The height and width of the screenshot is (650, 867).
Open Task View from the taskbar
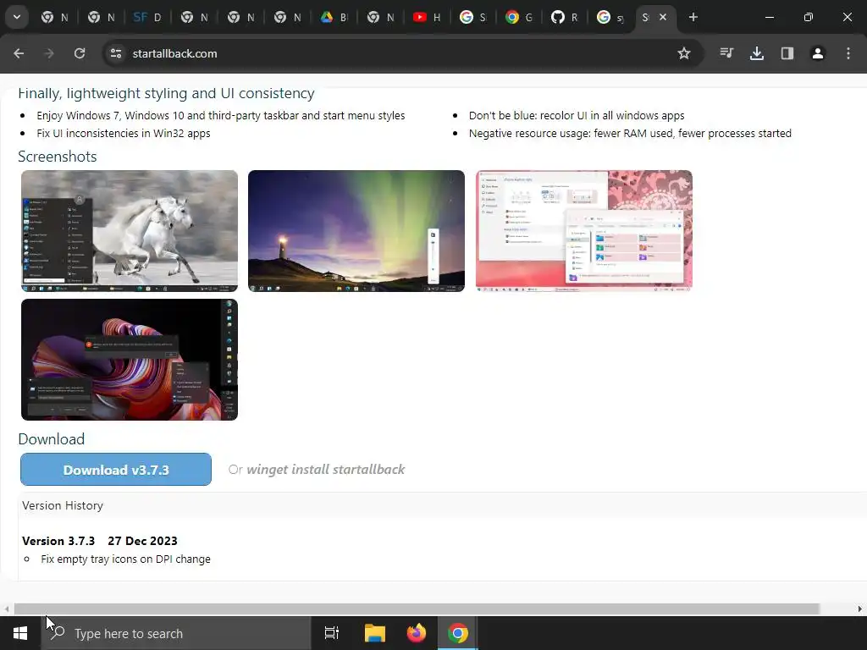332,633
